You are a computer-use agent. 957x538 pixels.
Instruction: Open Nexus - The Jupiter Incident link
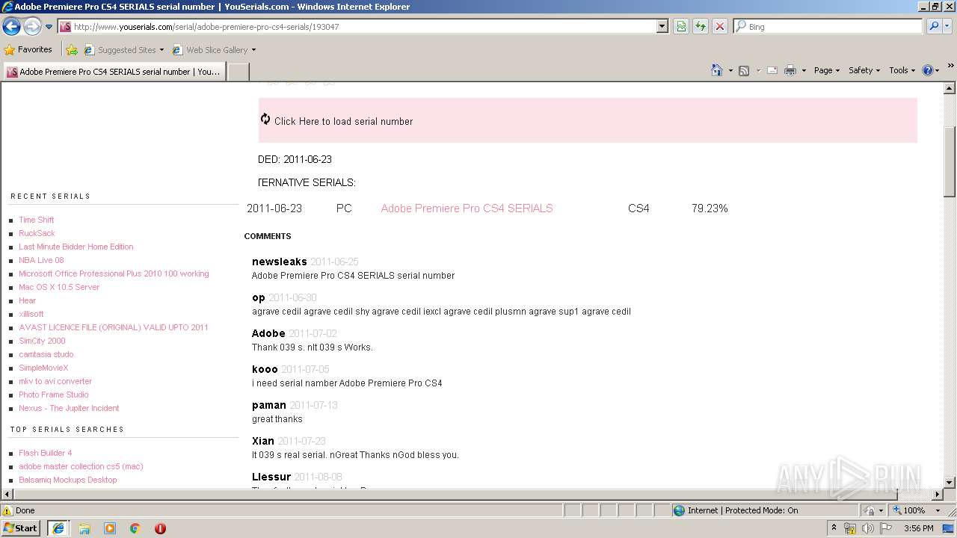click(69, 408)
